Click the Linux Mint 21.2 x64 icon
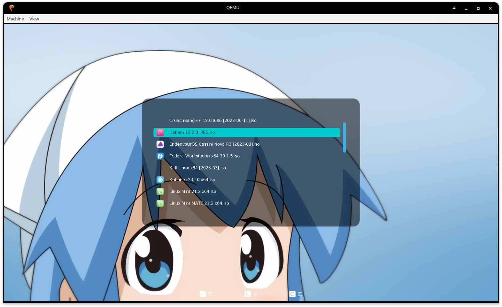Screen dimensions: 502x307 pyautogui.click(x=160, y=191)
